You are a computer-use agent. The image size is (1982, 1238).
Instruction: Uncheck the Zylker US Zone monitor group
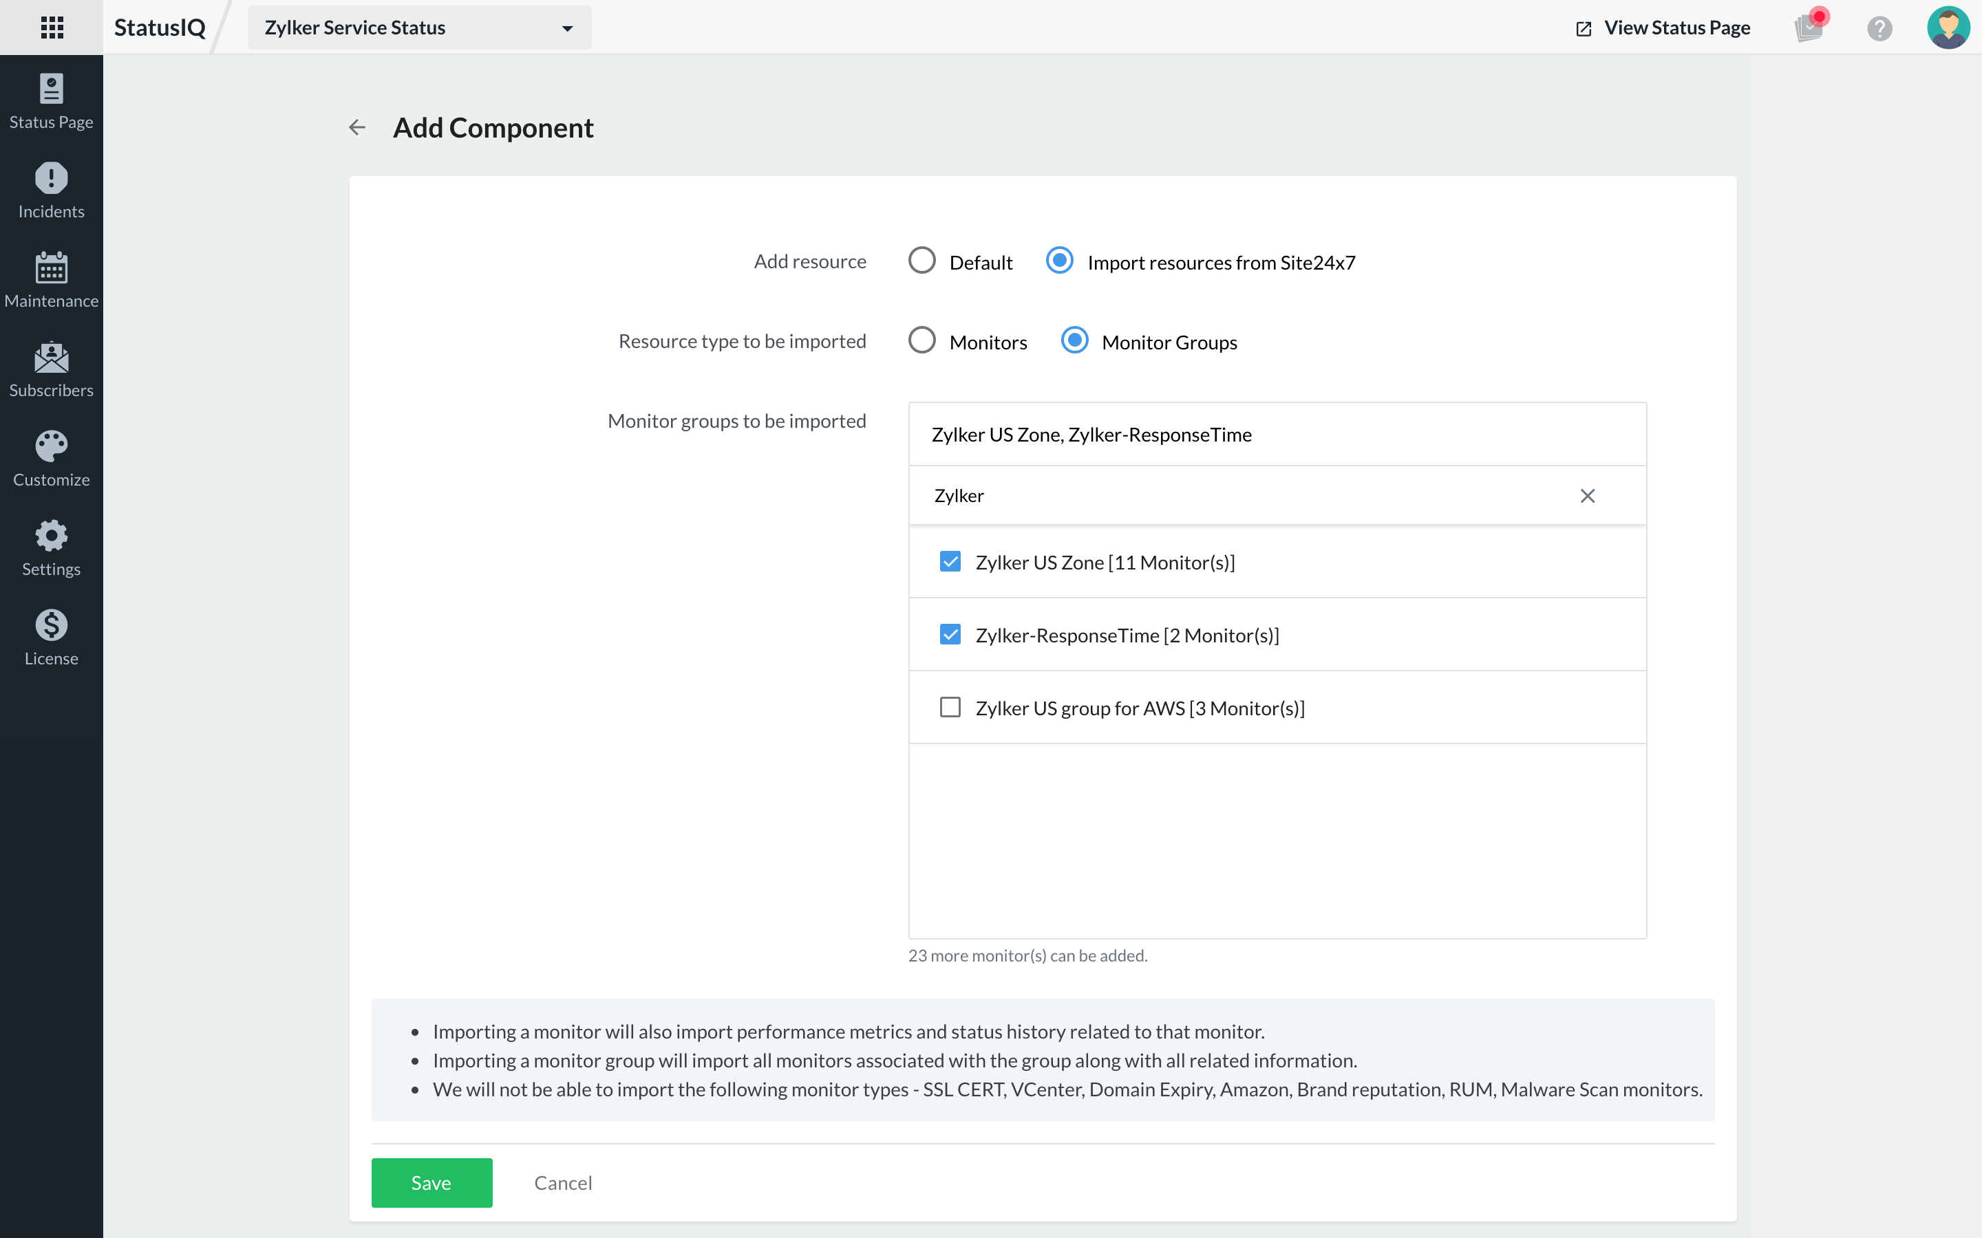(x=949, y=561)
